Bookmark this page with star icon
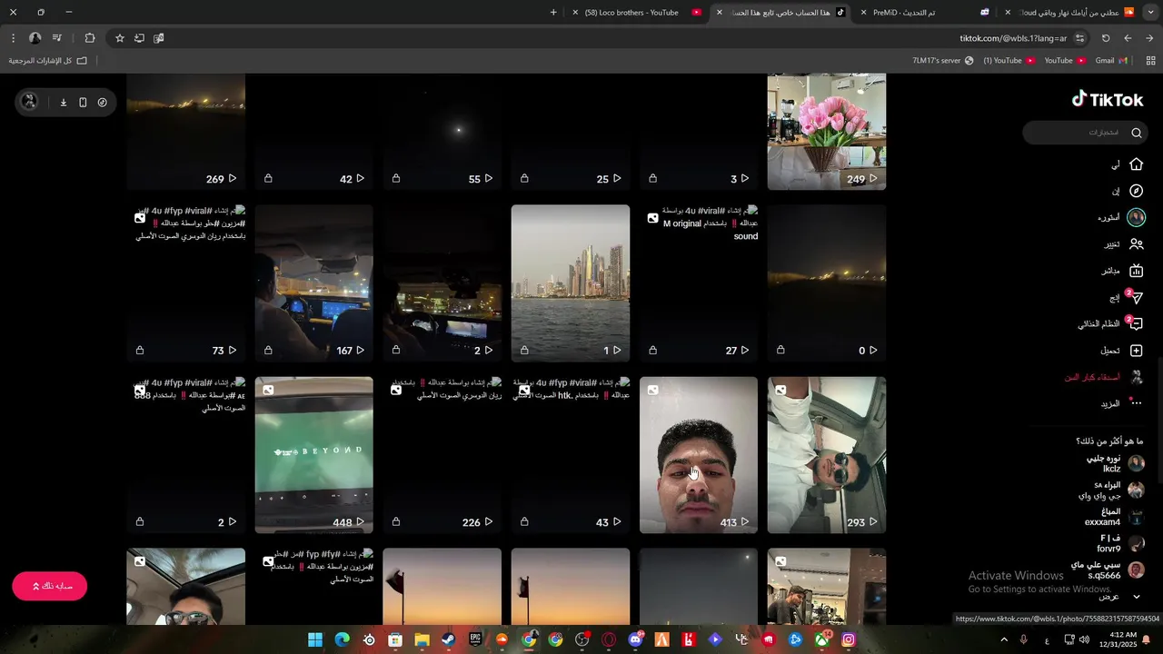1163x654 pixels. tap(119, 38)
